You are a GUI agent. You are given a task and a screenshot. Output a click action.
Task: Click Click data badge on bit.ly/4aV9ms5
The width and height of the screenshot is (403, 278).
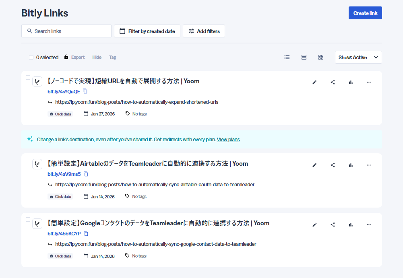[60, 197]
